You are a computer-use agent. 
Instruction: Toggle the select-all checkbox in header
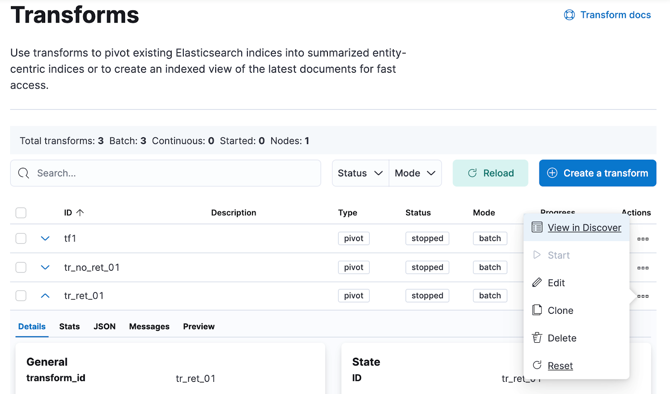[x=21, y=213]
